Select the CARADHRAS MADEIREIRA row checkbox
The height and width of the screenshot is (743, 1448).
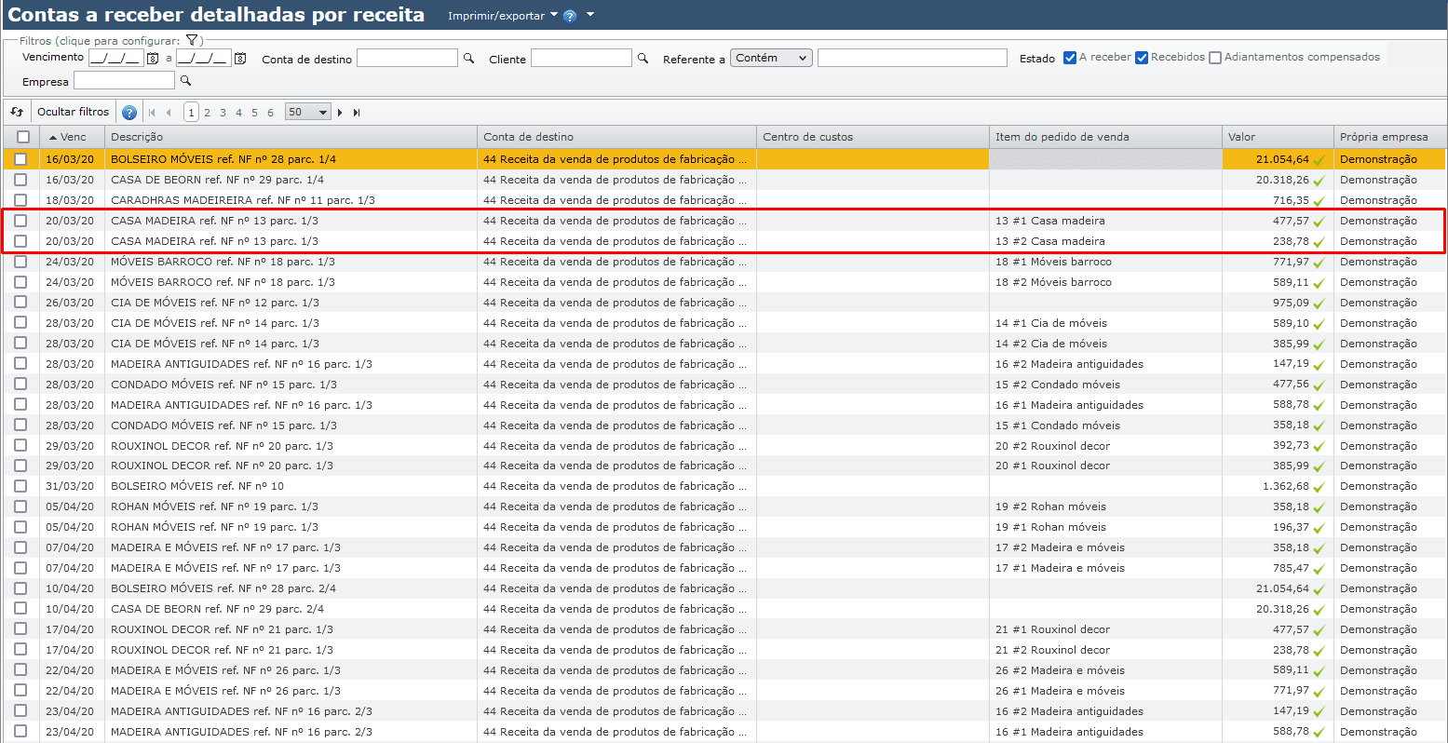coord(20,200)
